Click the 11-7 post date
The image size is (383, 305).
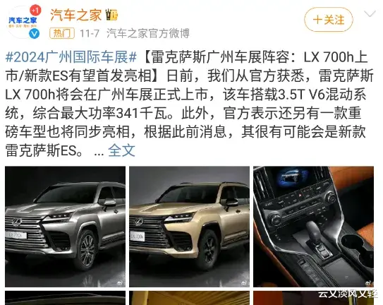(x=90, y=33)
